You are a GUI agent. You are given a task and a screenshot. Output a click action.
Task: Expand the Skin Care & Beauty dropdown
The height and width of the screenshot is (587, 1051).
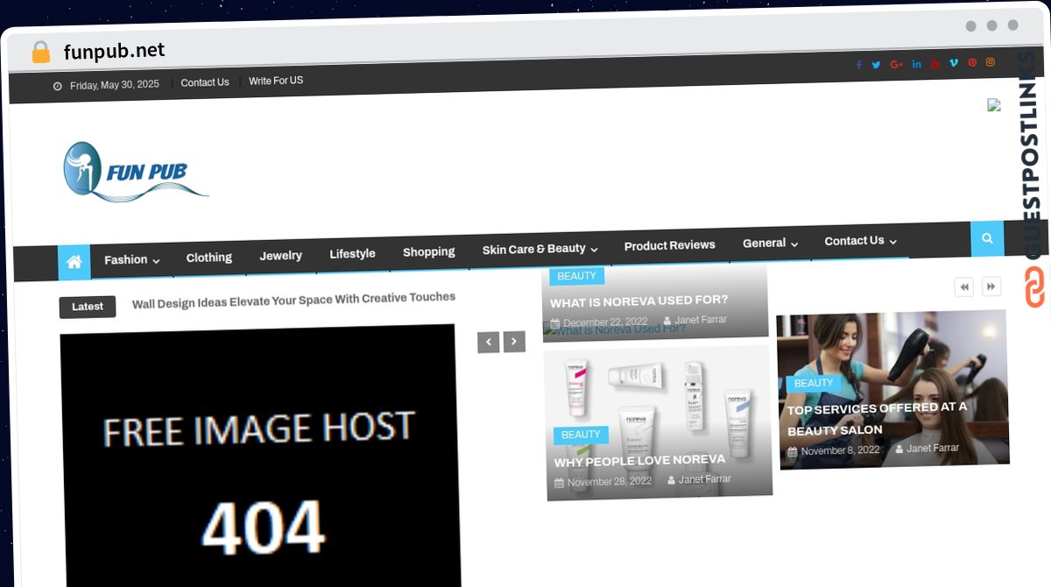coord(539,249)
